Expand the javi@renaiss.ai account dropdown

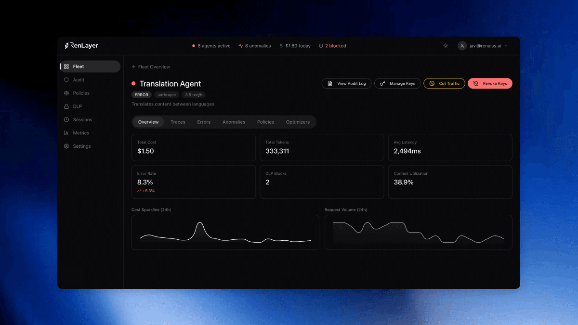pos(483,45)
